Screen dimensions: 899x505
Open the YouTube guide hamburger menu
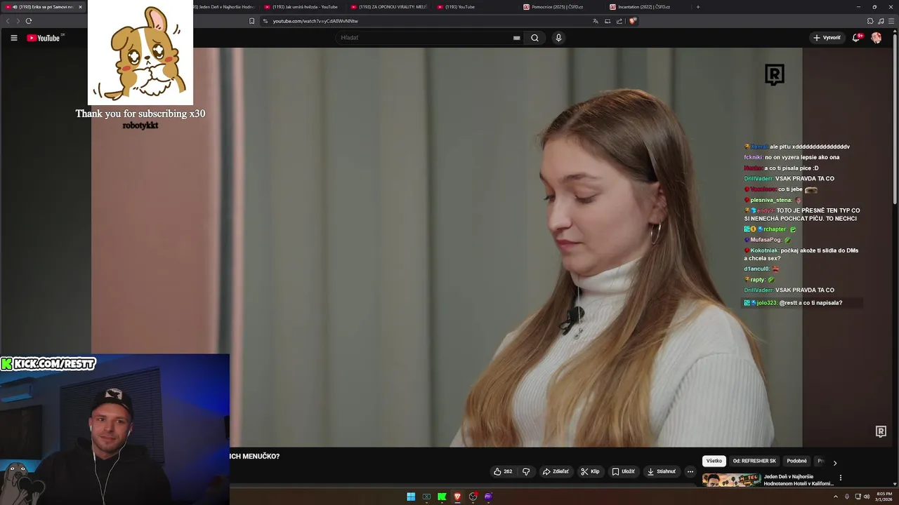(13, 38)
